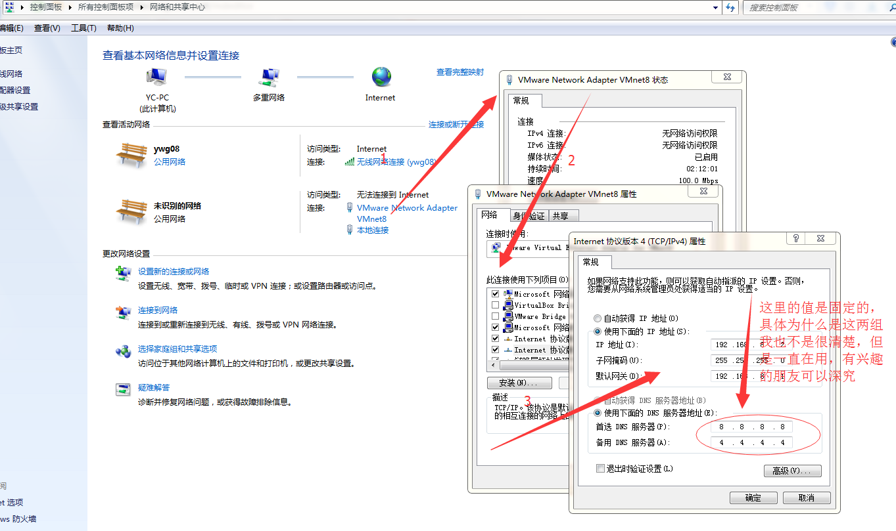Click the adapter icon under 连接时使用
896x531 pixels.
point(497,248)
